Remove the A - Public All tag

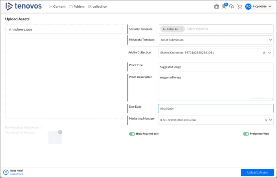[x=181, y=29]
